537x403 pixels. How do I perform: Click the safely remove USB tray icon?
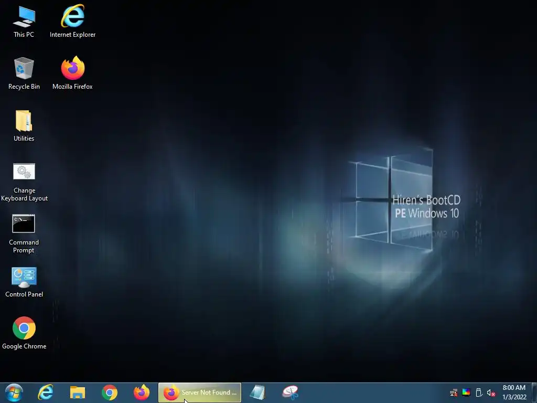tap(479, 393)
